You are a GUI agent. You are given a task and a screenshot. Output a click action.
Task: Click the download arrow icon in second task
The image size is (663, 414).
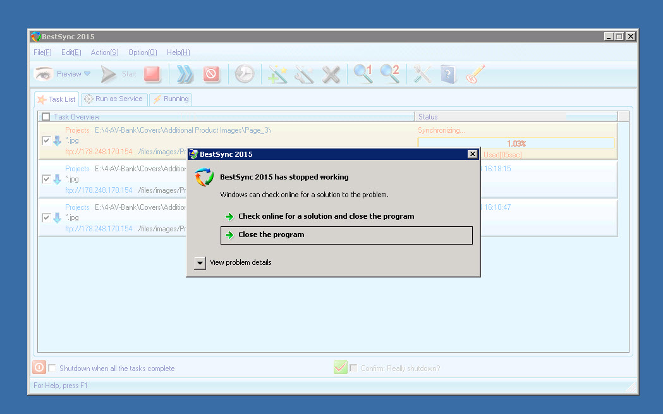coord(57,179)
